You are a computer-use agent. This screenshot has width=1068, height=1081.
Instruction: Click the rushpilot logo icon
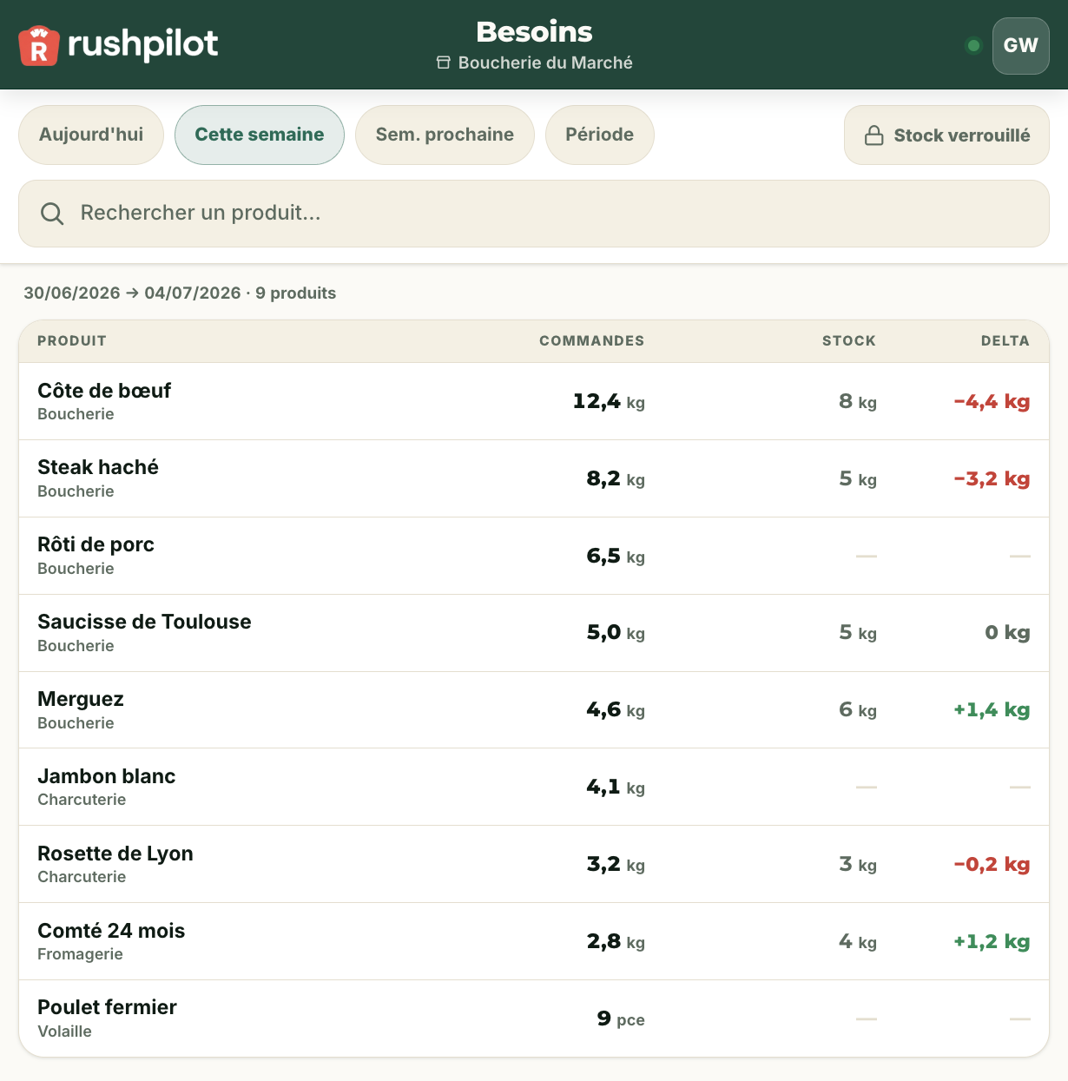(39, 45)
